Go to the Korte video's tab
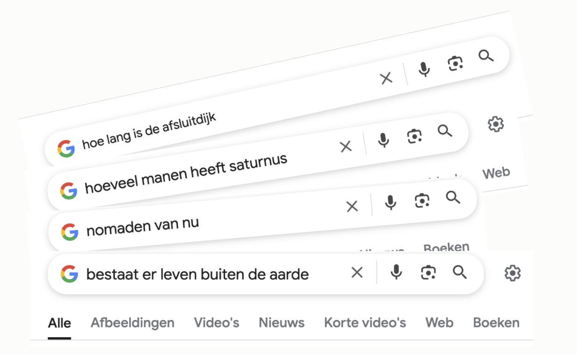This screenshot has height=354, width=577. click(365, 323)
